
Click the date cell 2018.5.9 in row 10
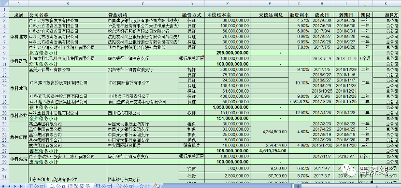tap(322, 58)
